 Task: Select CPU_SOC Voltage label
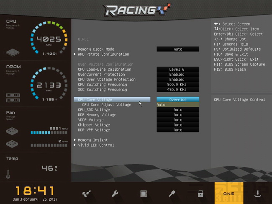pyautogui.click(x=94, y=110)
